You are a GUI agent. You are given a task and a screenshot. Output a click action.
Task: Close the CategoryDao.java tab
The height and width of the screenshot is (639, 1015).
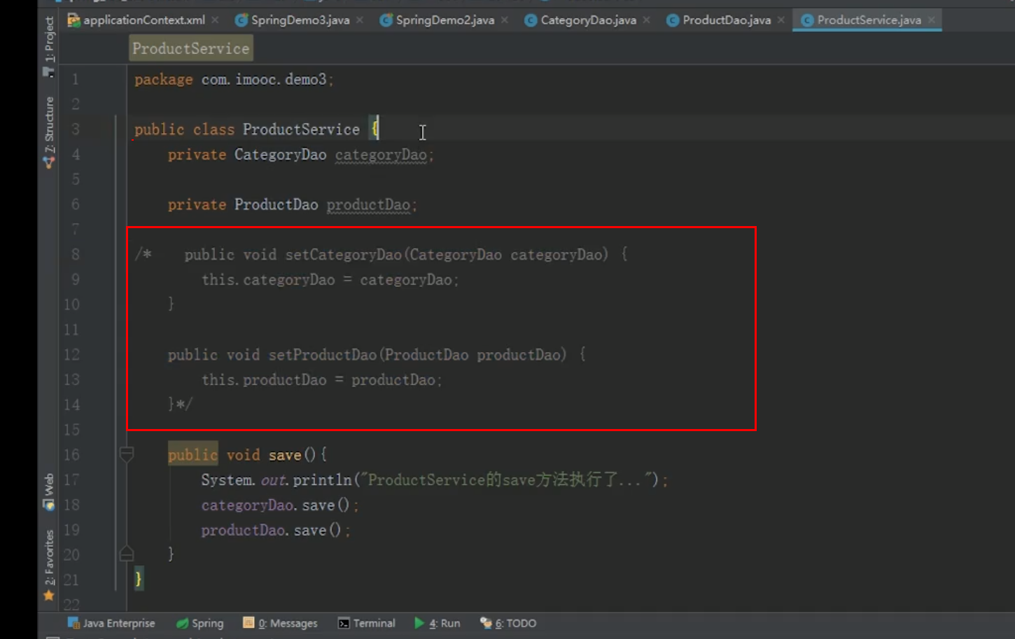[x=646, y=20]
